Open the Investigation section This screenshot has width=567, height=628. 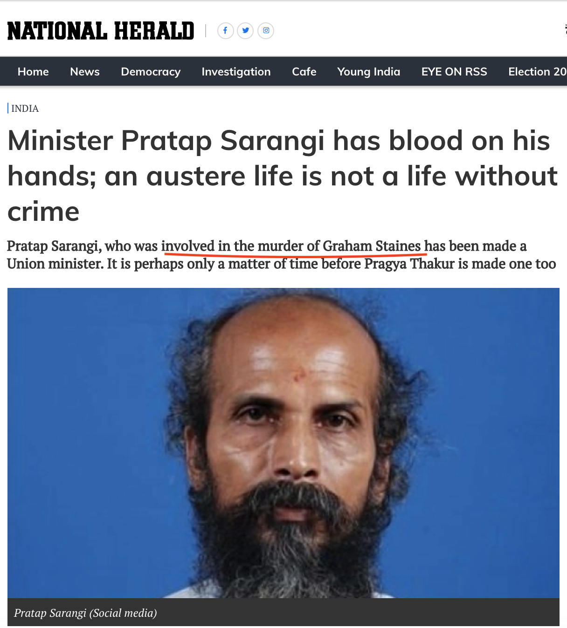point(236,72)
